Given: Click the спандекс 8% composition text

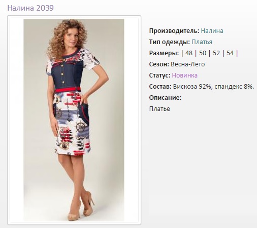Looking at the screenshot, I should click(x=234, y=87).
